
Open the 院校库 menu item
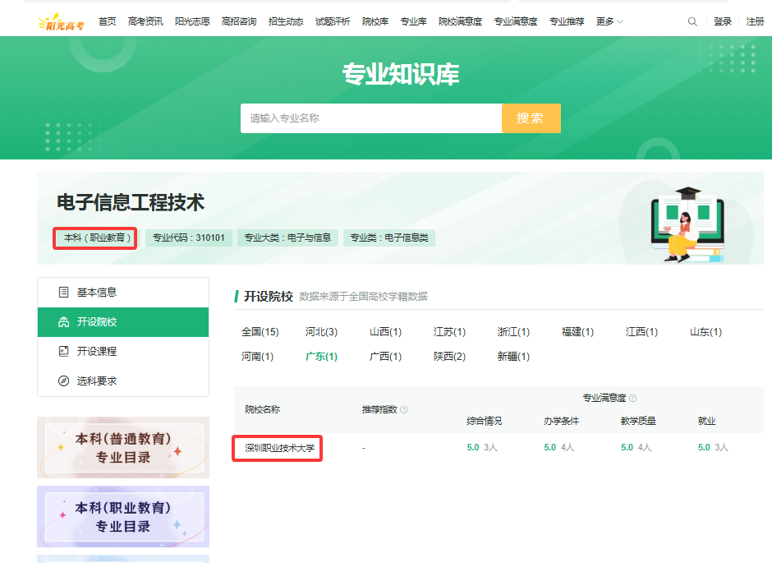(x=375, y=21)
